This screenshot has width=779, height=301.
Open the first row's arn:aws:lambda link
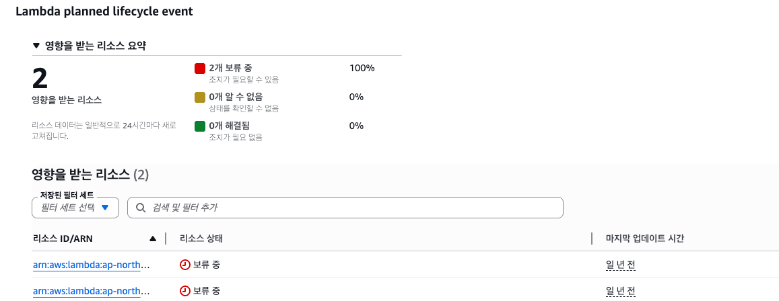tap(91, 265)
